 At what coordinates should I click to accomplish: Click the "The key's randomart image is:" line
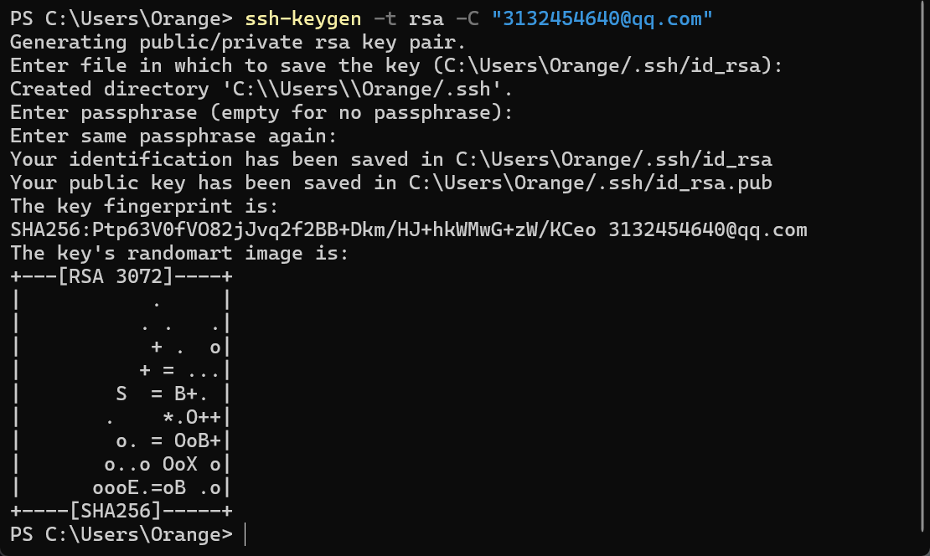coord(179,253)
